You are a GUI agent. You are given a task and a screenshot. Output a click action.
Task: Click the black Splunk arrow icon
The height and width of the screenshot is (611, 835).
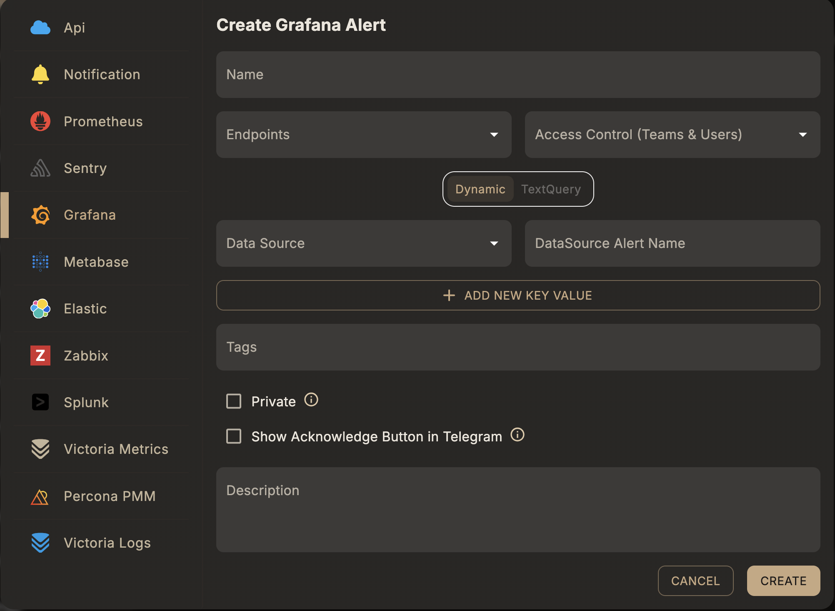coord(40,402)
